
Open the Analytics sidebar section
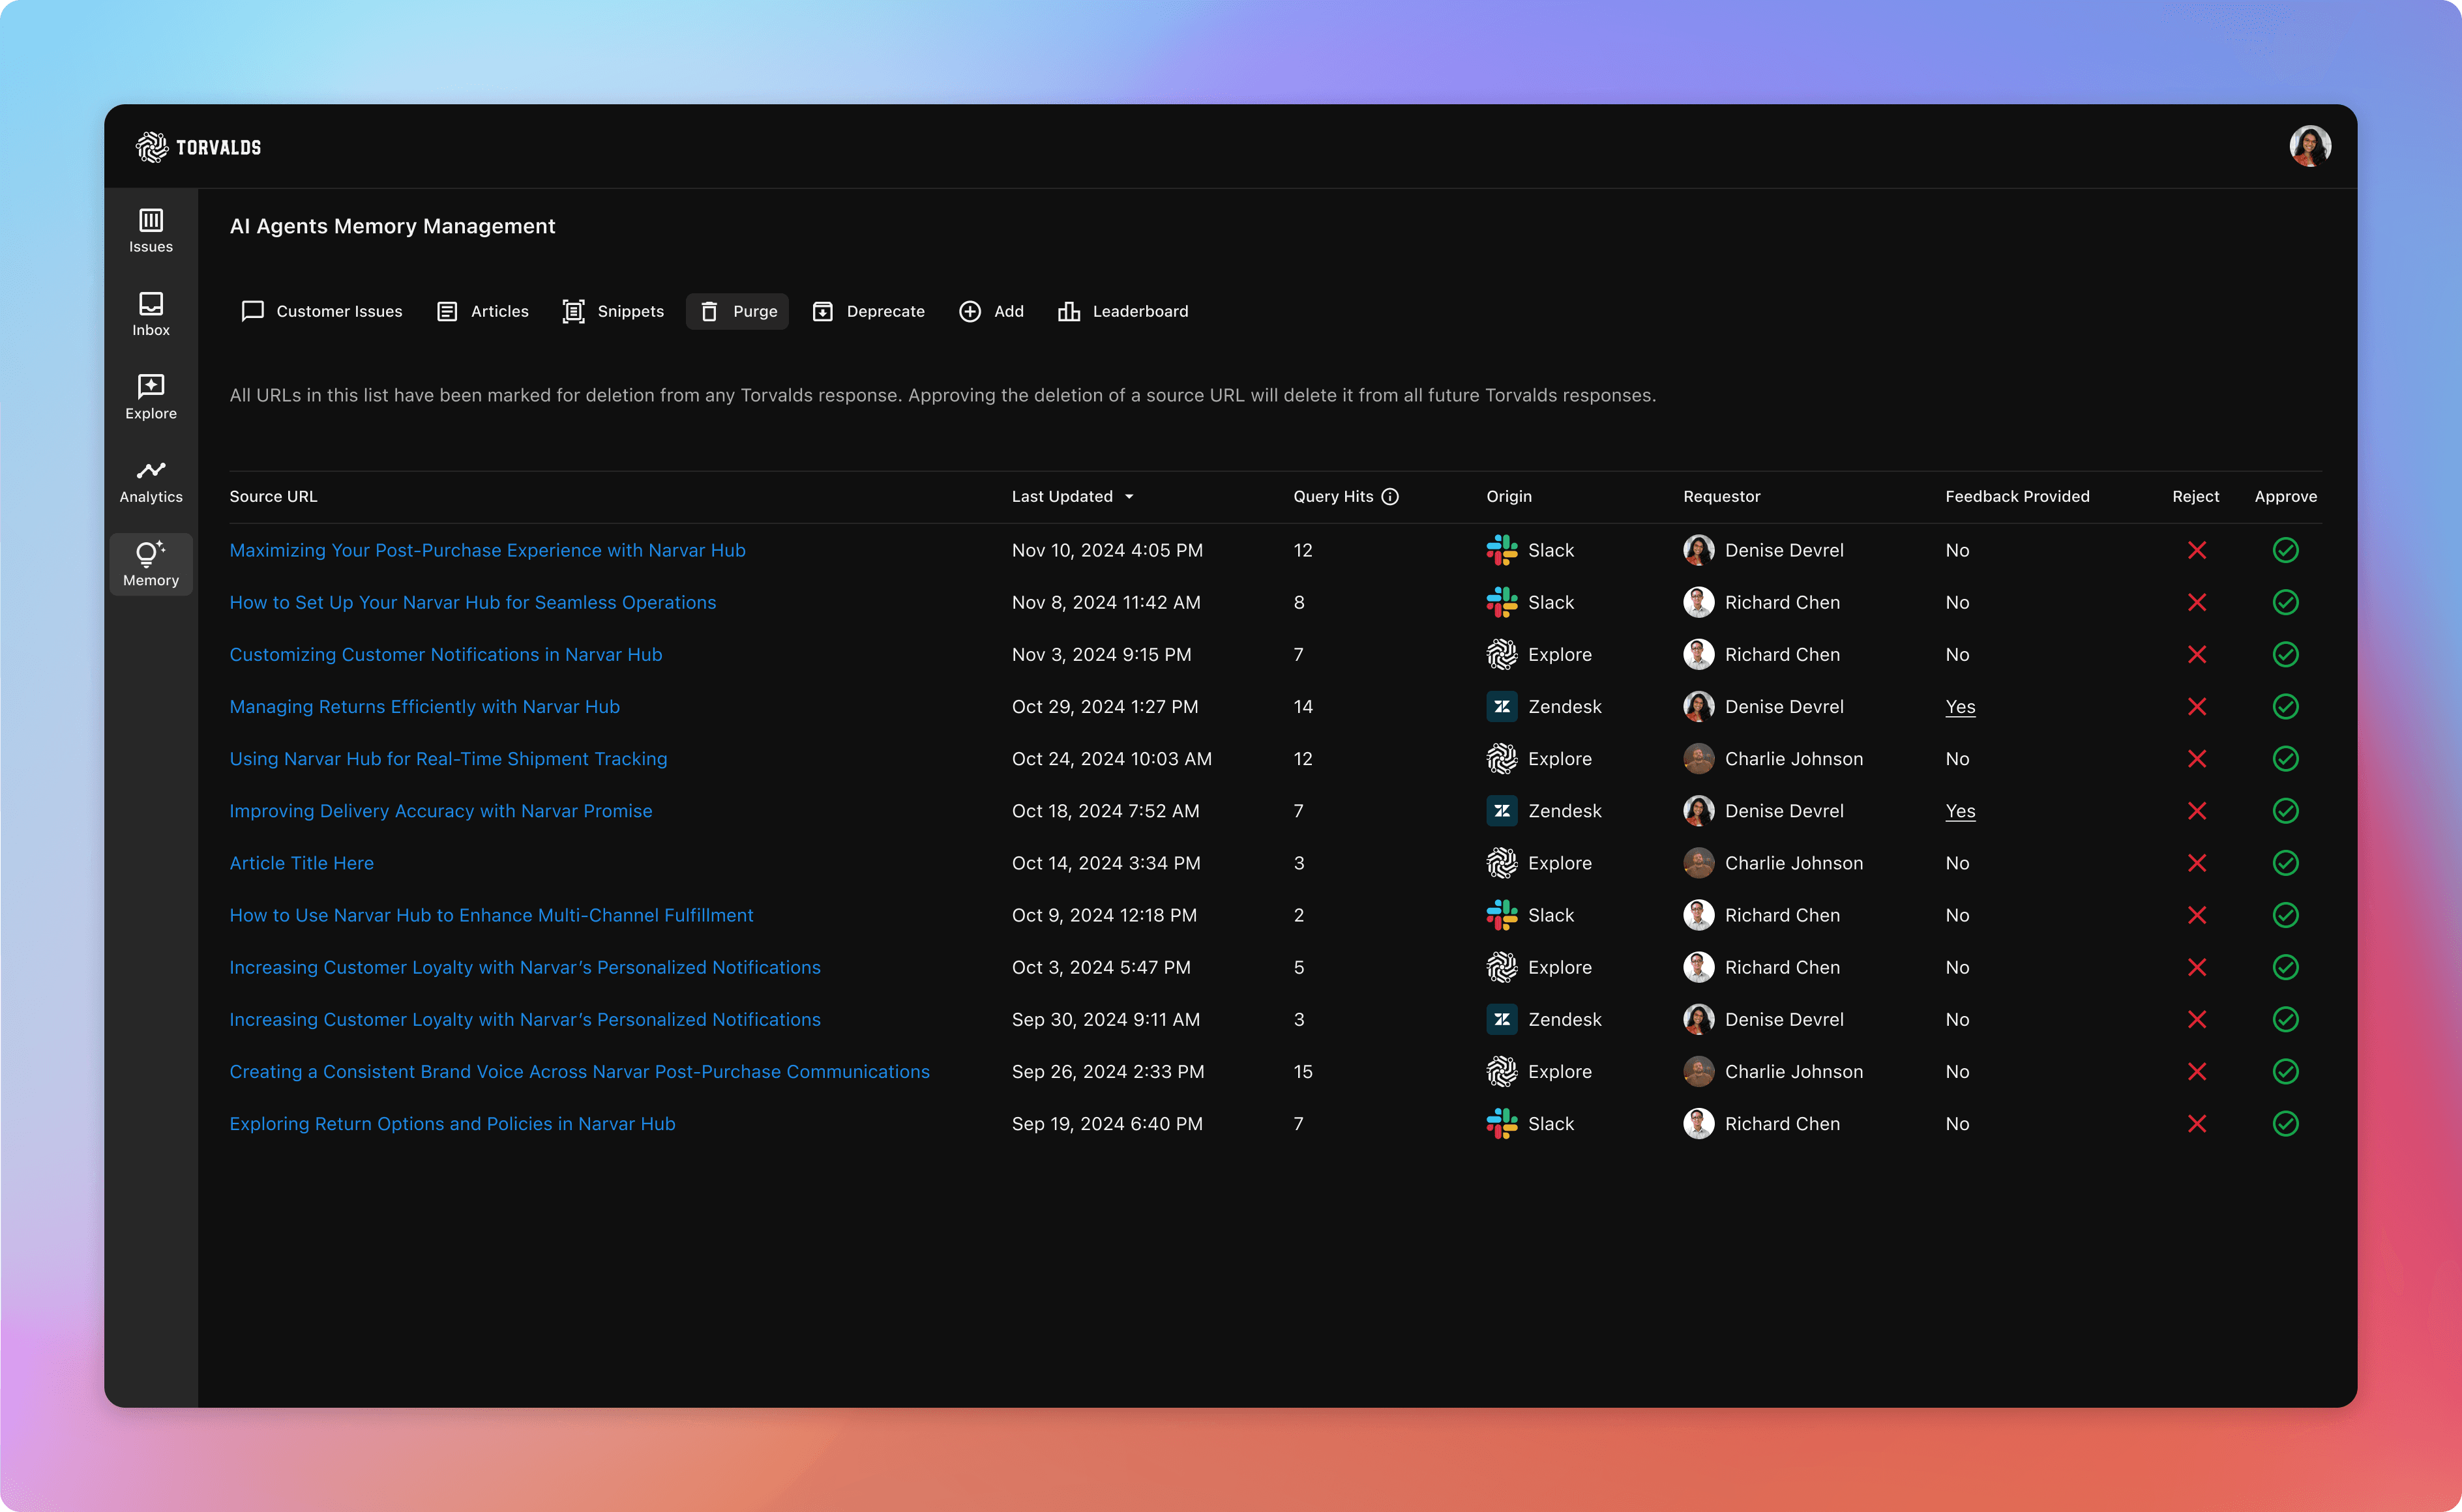[151, 481]
